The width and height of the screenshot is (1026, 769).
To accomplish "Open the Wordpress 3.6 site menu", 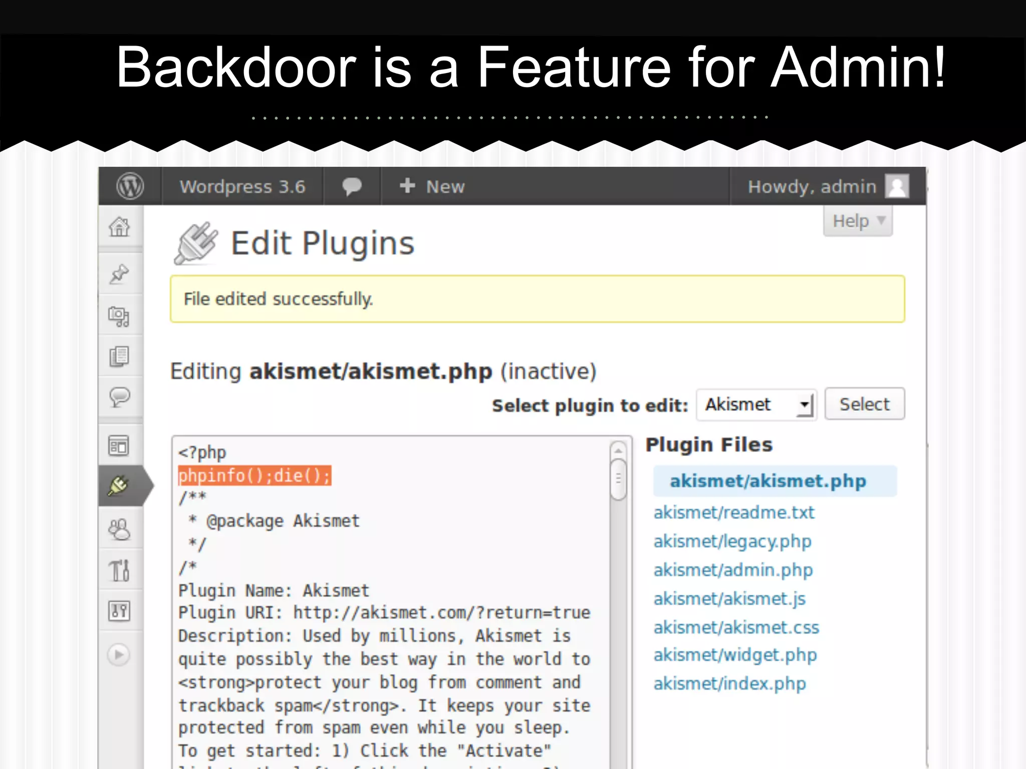I will pyautogui.click(x=242, y=186).
